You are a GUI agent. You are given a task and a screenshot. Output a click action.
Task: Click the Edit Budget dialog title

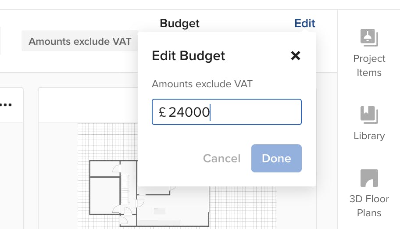[188, 56]
